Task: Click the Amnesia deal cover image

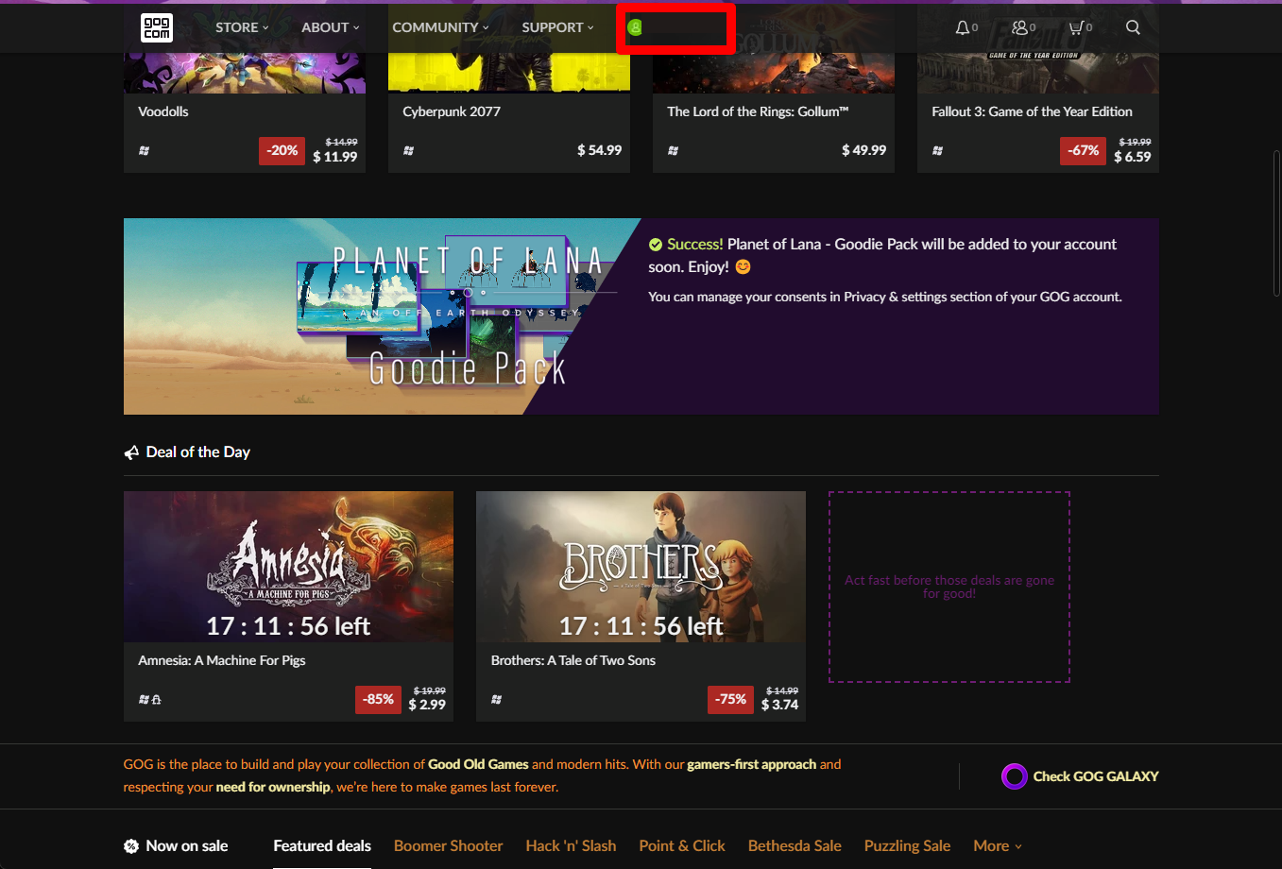Action: point(288,567)
